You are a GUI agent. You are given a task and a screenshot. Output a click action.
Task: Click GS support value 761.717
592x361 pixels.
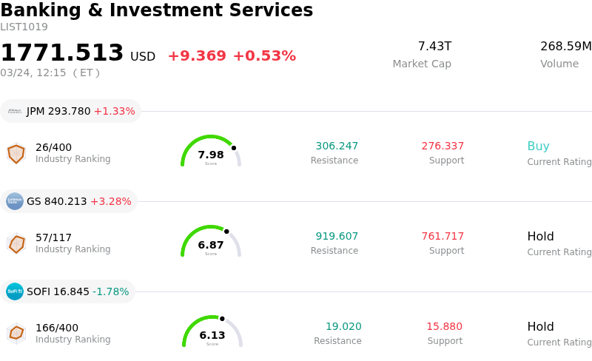(x=443, y=237)
